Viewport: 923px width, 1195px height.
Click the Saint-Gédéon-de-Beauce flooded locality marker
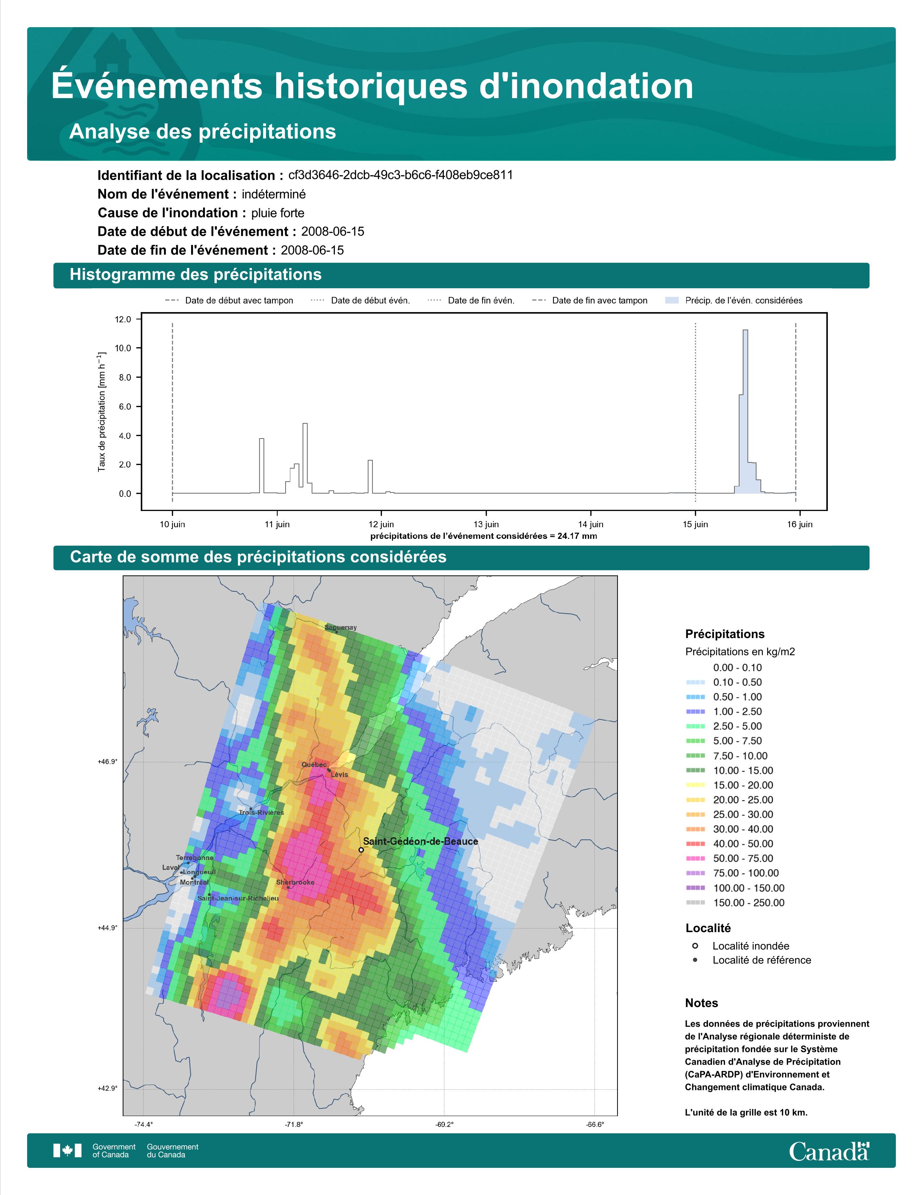click(361, 850)
